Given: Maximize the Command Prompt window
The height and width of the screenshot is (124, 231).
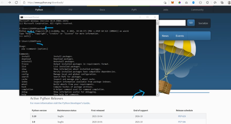Looking at the screenshot, I should click(x=148, y=17).
